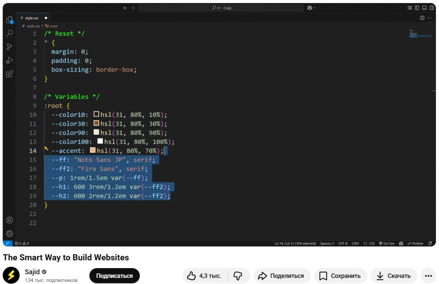Click the :root breadcrumb item

coord(53,26)
